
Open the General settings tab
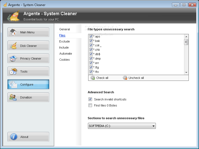click(x=64, y=29)
